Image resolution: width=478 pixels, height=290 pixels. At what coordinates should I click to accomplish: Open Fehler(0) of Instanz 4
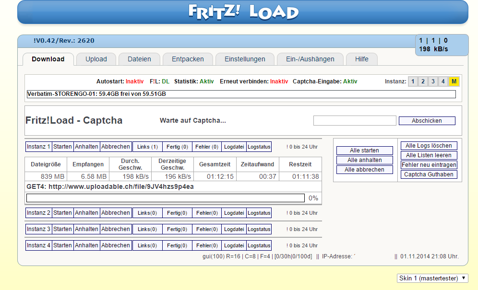207,245
